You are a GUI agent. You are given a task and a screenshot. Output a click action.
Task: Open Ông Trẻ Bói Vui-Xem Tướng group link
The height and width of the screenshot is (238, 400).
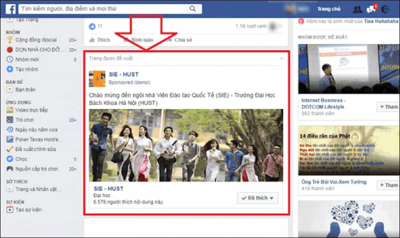tap(334, 182)
